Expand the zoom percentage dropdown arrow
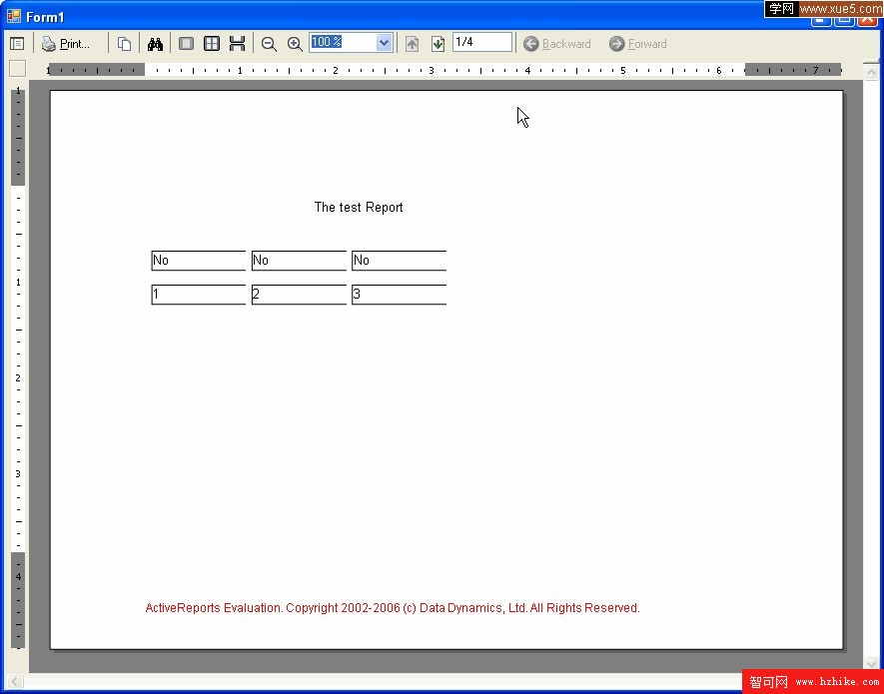The height and width of the screenshot is (694, 884). pyautogui.click(x=384, y=42)
